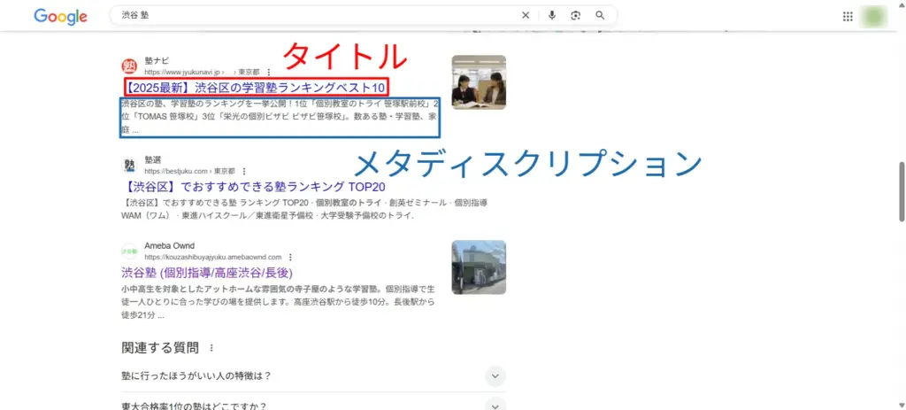Open options beside 関連する質問 heading
Viewport: 906px width, 410px height.
211,348
